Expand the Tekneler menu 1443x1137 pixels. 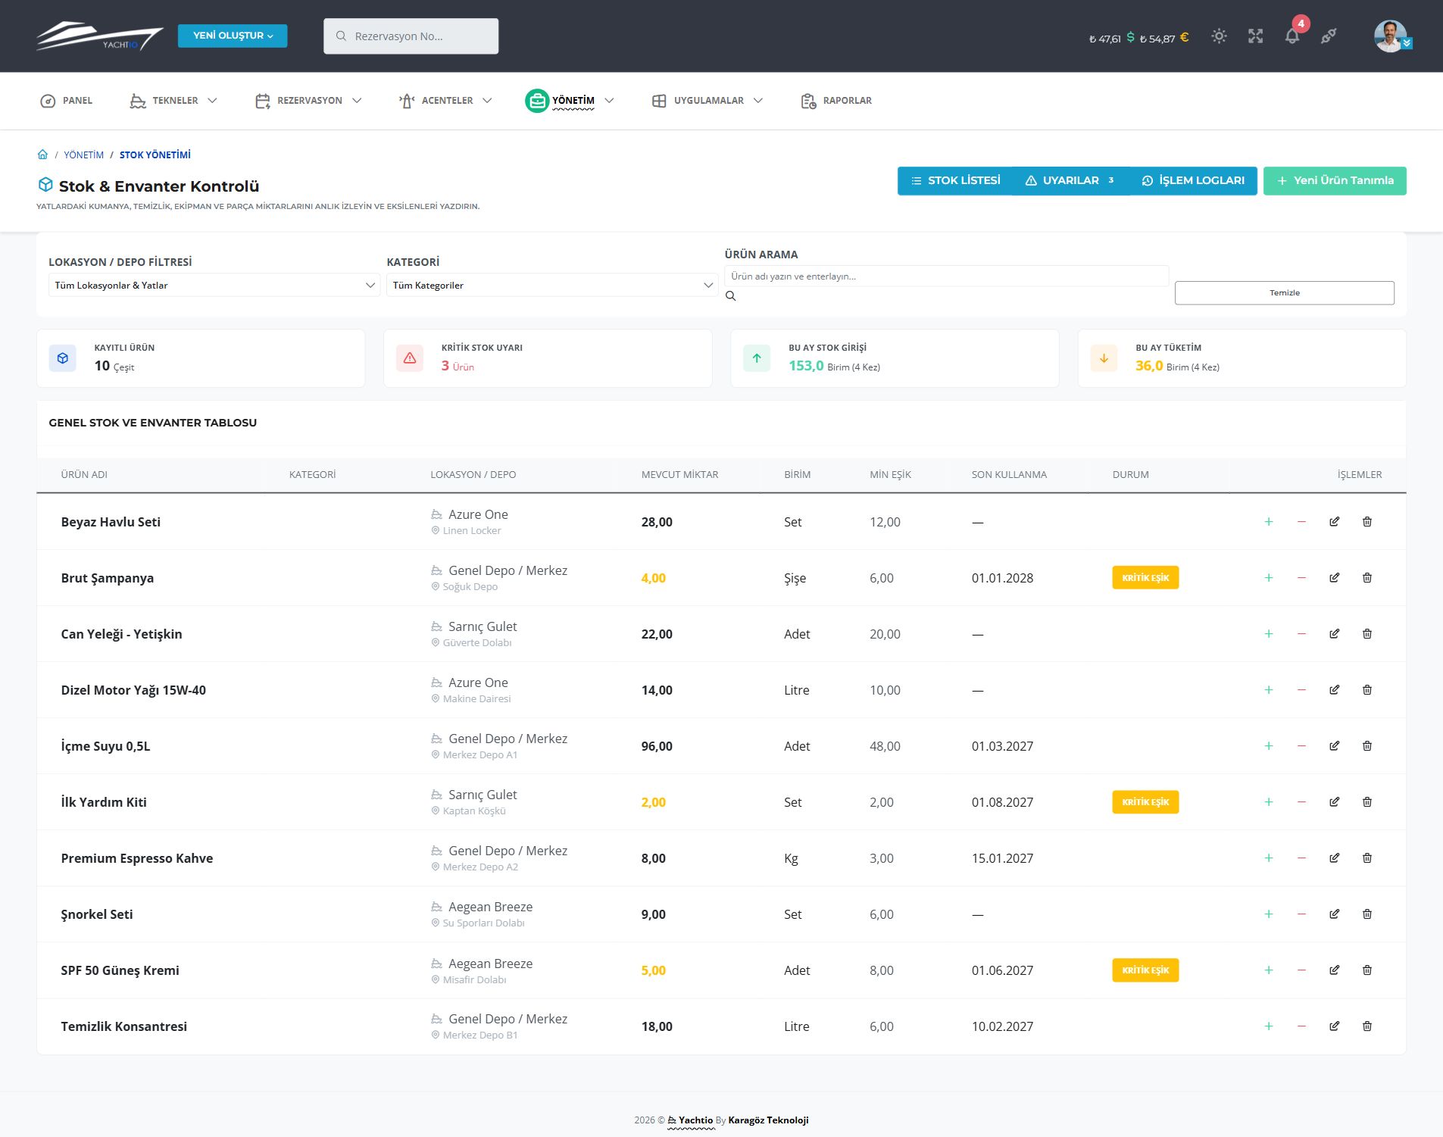[x=173, y=101]
